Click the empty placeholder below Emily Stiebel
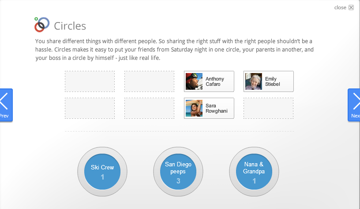360x209 pixels. pyautogui.click(x=268, y=108)
